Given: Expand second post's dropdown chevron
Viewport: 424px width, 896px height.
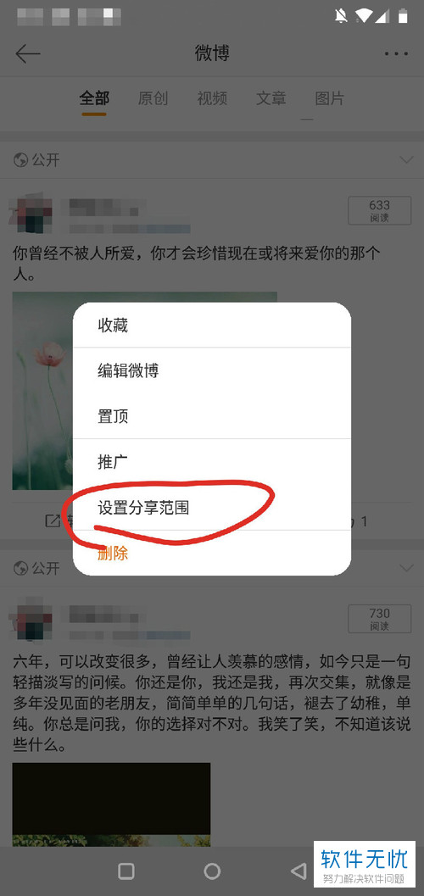Looking at the screenshot, I should pos(406,568).
